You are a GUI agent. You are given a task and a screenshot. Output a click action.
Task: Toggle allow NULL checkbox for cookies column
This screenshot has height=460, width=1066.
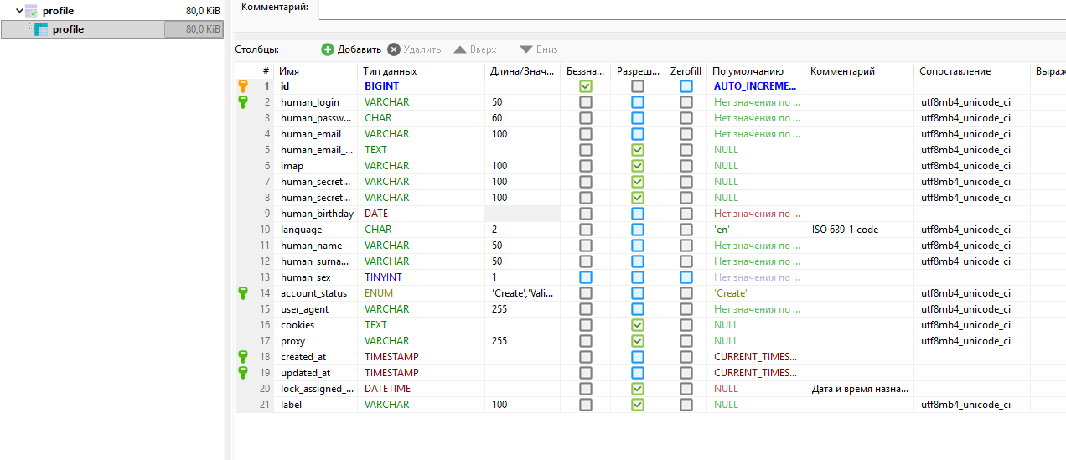[x=638, y=325]
